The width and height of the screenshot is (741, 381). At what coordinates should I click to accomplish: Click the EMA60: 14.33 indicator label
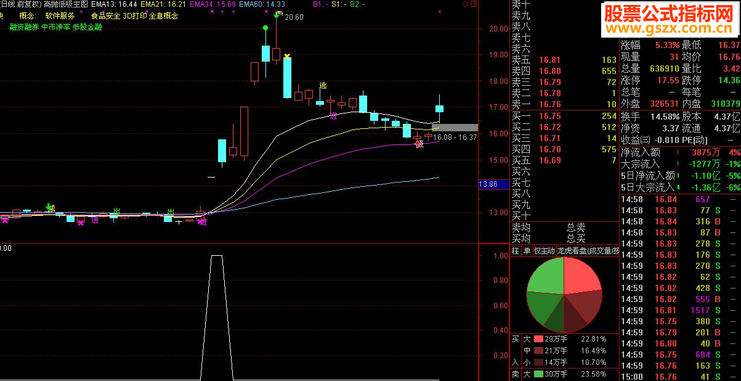(262, 4)
